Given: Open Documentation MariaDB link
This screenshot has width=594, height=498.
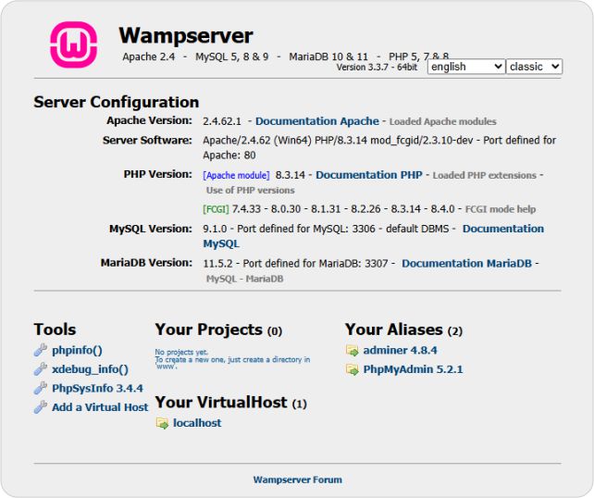Looking at the screenshot, I should [466, 264].
